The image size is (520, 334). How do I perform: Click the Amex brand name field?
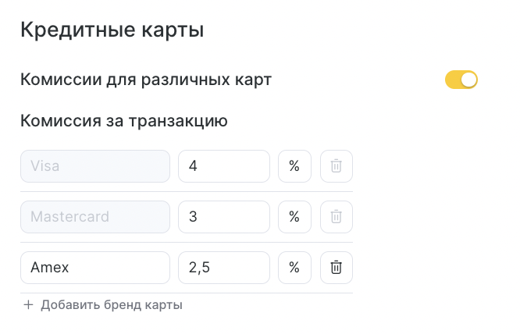click(95, 268)
